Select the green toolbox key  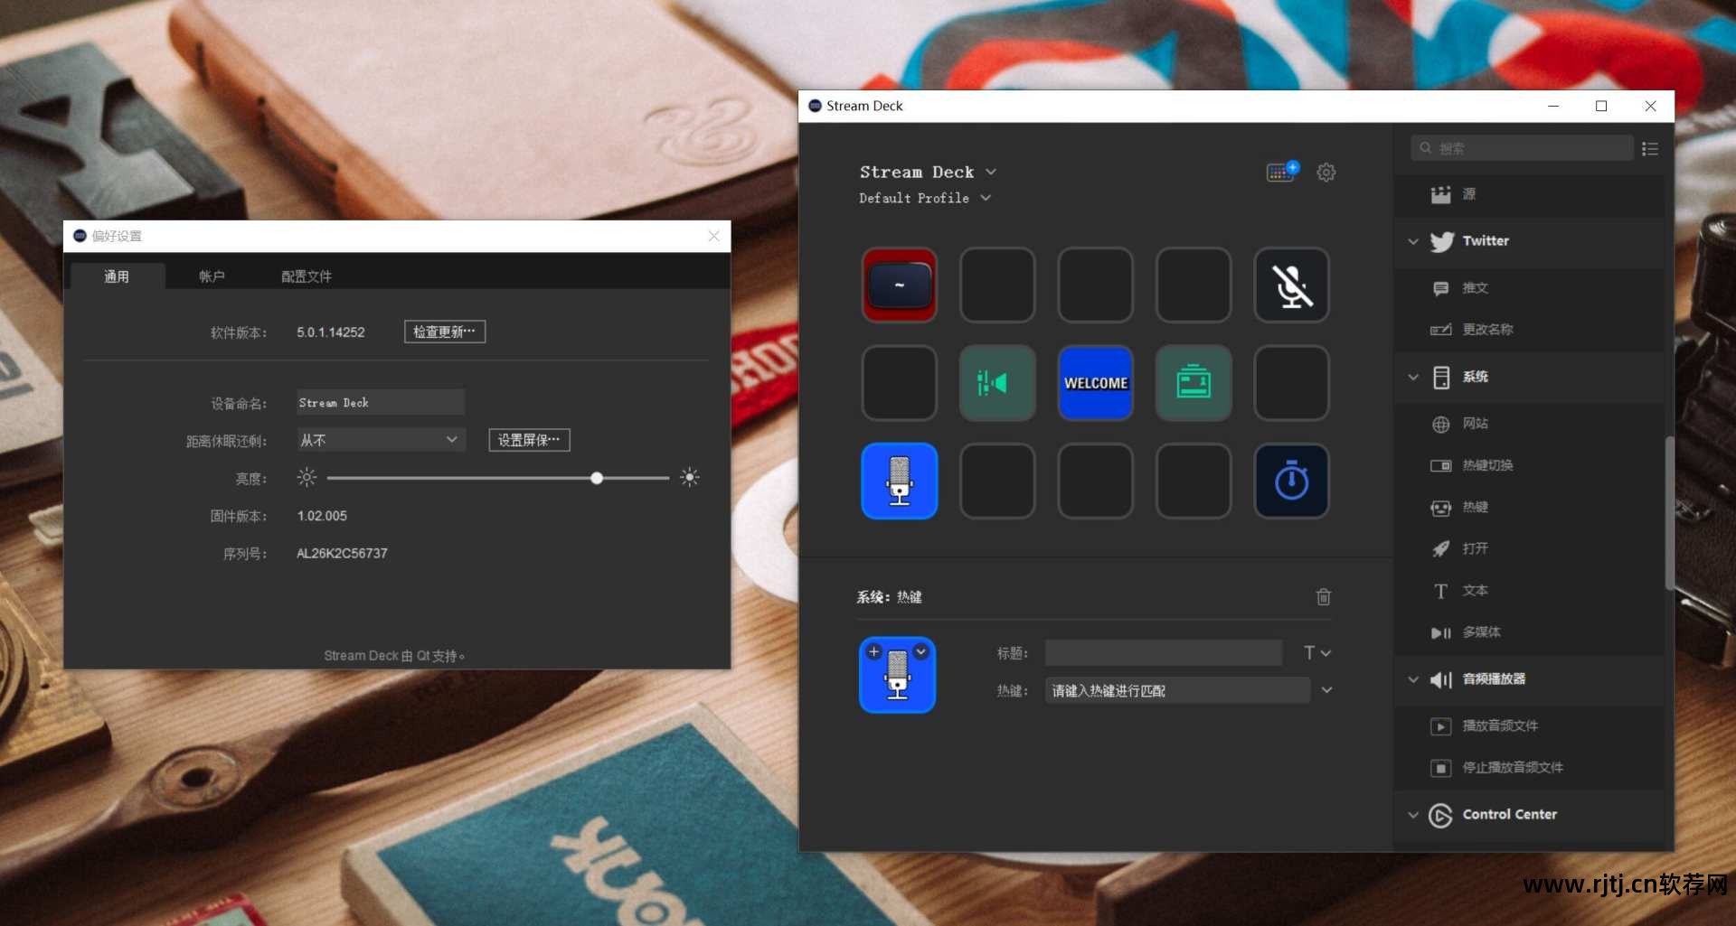1193,383
